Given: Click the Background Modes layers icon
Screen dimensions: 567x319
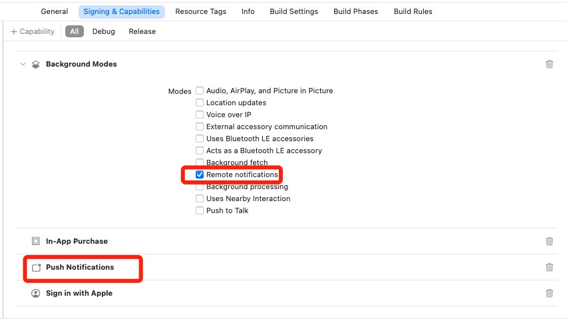Looking at the screenshot, I should 36,64.
